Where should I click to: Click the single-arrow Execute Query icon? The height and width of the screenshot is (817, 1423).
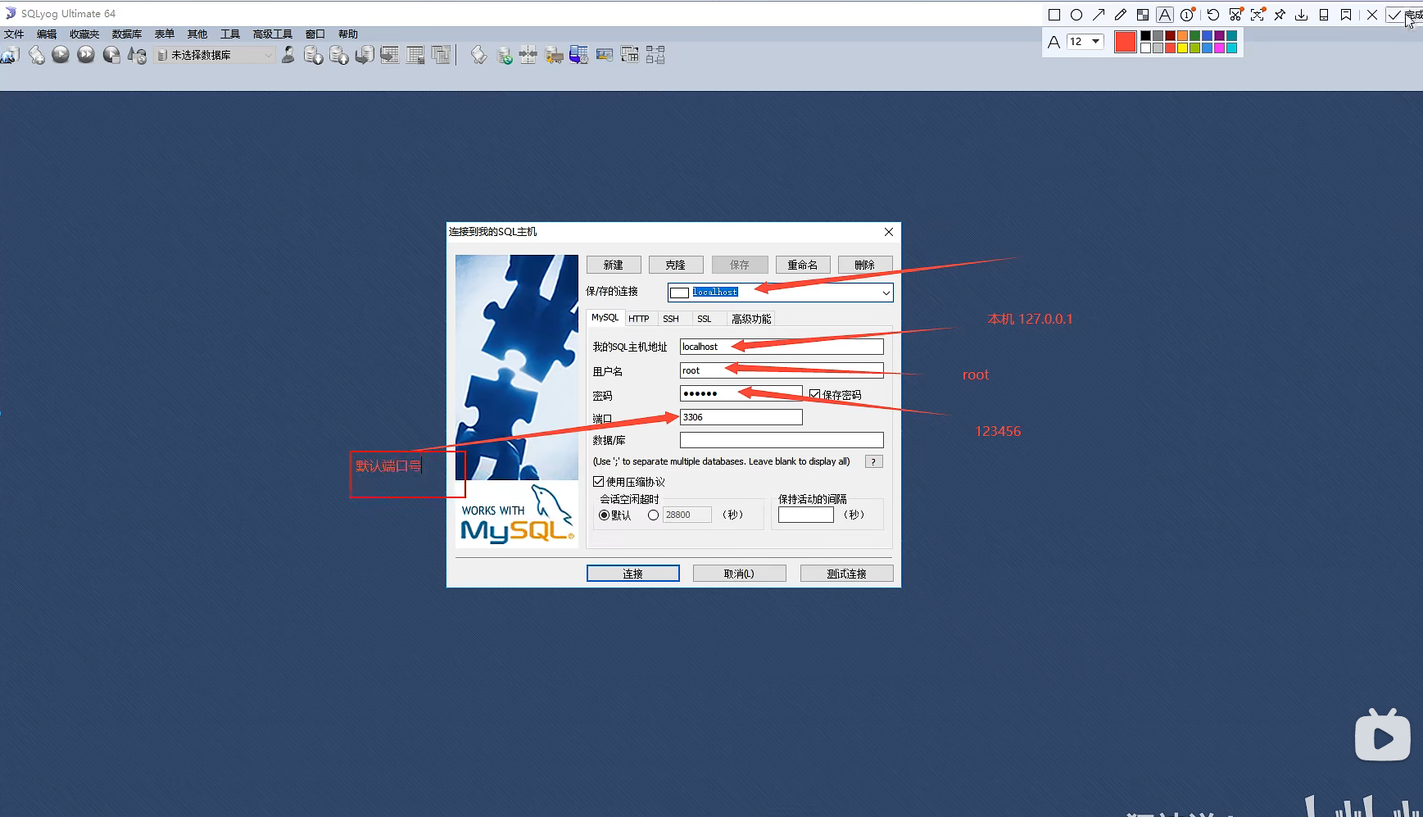[x=61, y=55]
